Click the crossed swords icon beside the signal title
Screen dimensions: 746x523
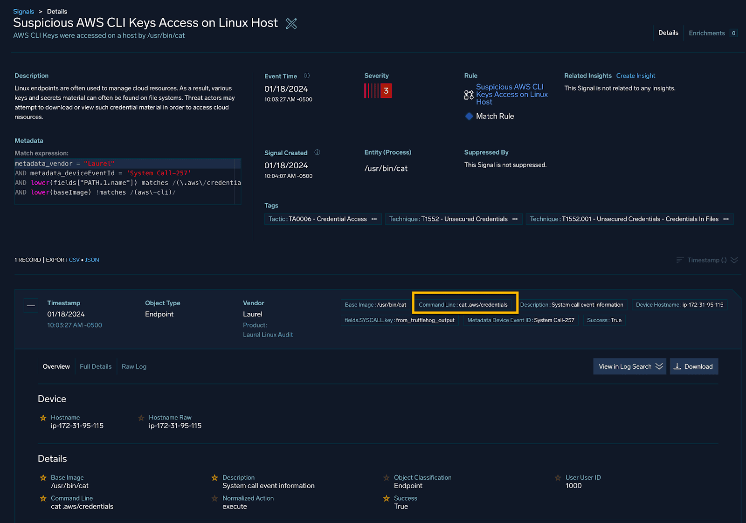(x=291, y=24)
